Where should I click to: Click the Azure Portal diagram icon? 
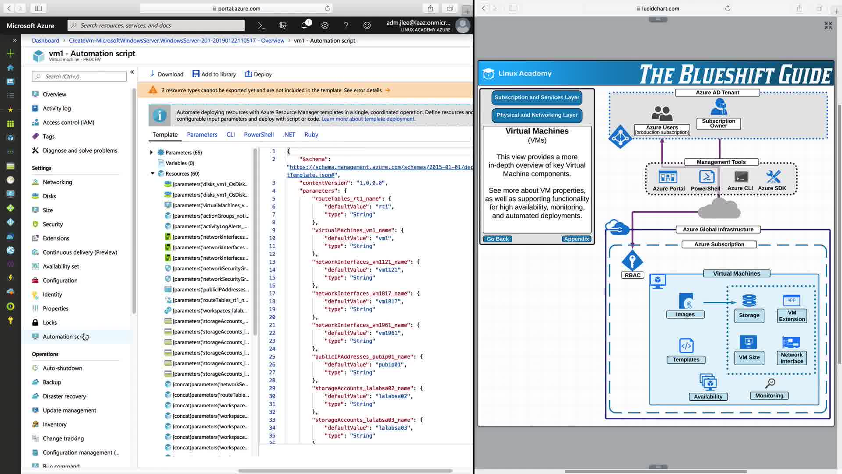pyautogui.click(x=668, y=177)
